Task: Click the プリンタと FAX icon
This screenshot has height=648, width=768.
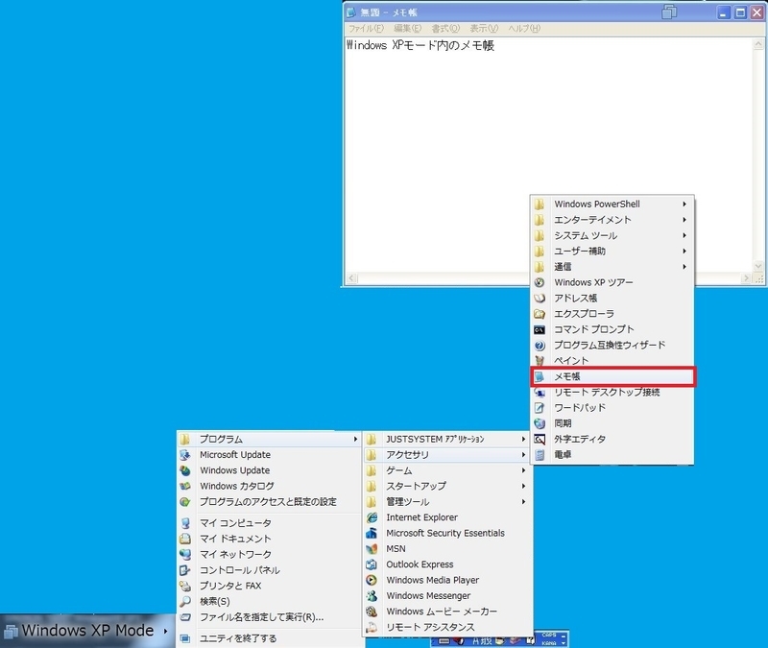Action: coord(184,586)
